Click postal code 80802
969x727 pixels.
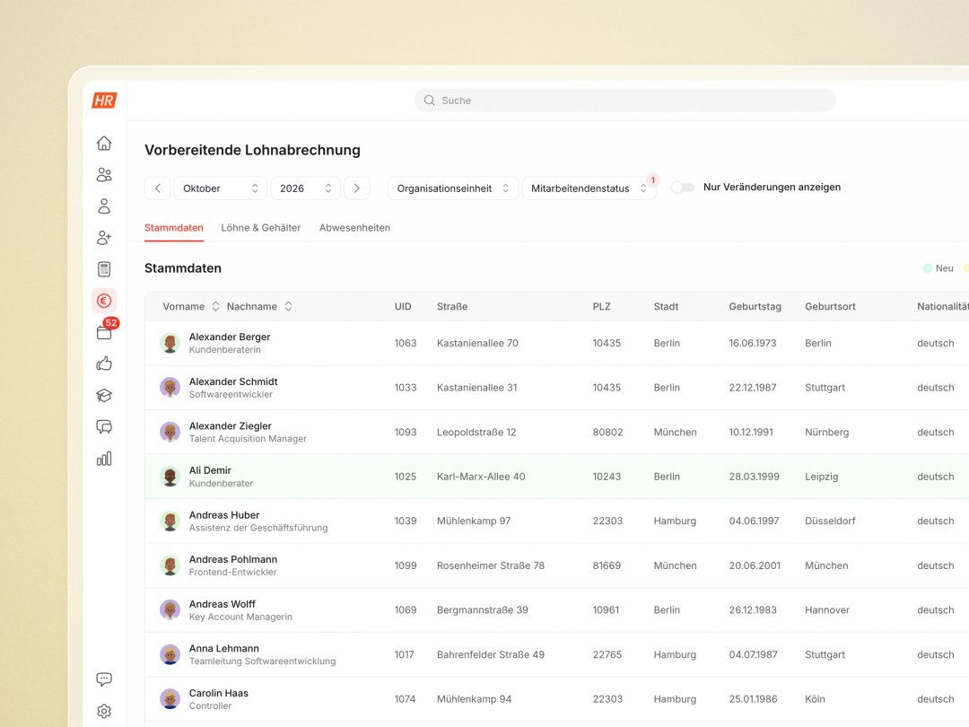[607, 432]
